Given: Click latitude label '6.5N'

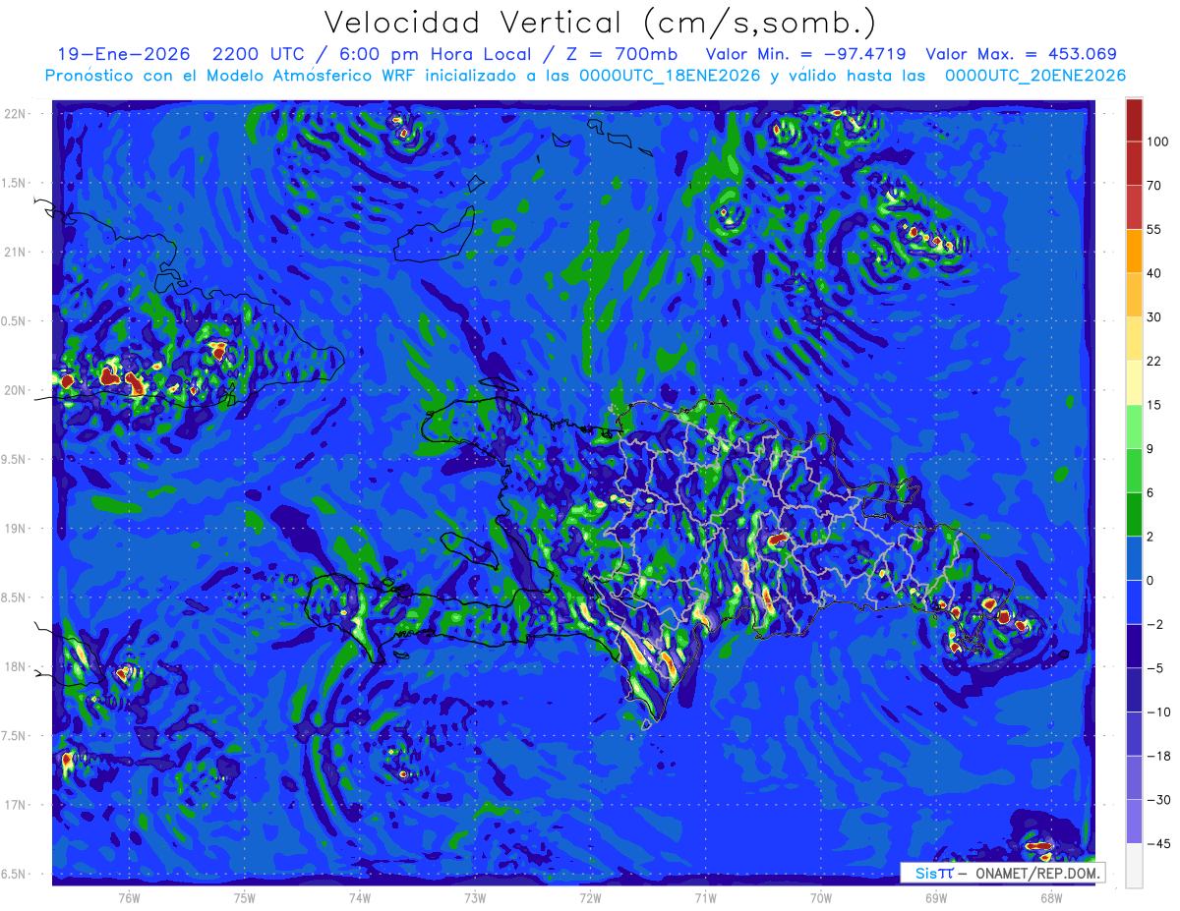Looking at the screenshot, I should coord(14,874).
